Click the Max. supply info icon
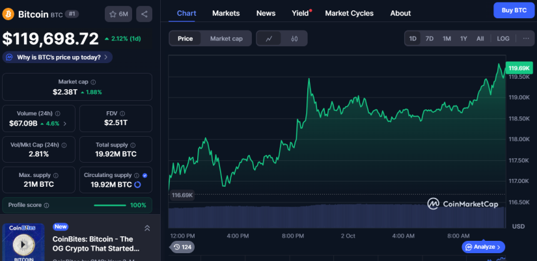537x261 pixels. coord(55,175)
